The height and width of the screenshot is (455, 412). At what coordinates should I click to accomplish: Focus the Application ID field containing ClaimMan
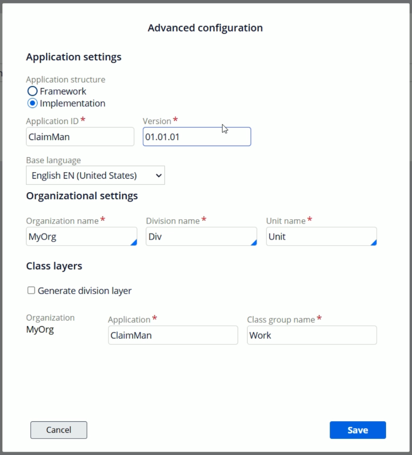[x=80, y=137]
